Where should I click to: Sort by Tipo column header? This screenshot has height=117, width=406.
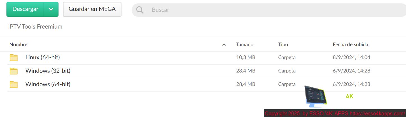pos(283,45)
